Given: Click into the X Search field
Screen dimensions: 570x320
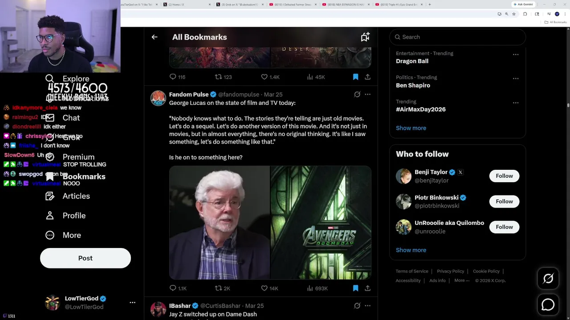Looking at the screenshot, I should [457, 37].
